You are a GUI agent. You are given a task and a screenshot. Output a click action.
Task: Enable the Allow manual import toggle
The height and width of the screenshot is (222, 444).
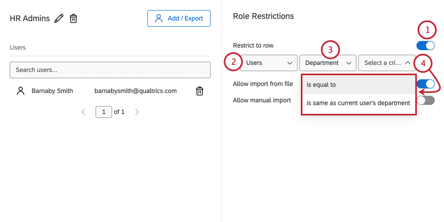(426, 100)
